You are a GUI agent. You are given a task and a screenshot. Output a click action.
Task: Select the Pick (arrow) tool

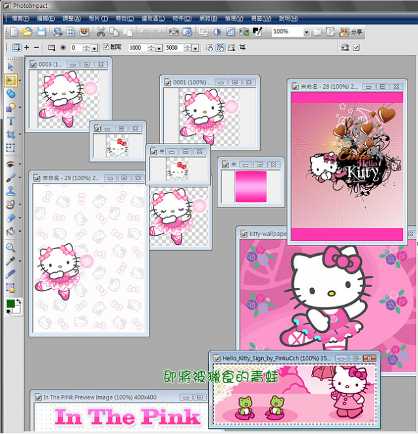coord(10,67)
